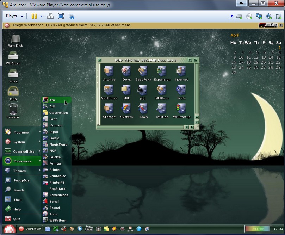Select ScreenMode in Preferences menu
This screenshot has height=235, width=285.
coord(58,195)
